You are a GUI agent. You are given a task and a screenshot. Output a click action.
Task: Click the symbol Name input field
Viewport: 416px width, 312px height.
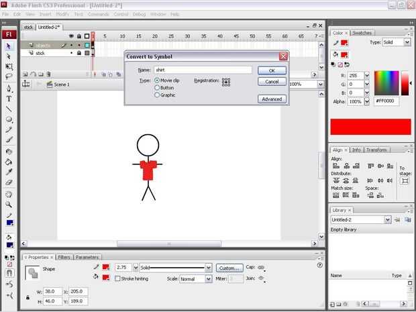tap(203, 70)
